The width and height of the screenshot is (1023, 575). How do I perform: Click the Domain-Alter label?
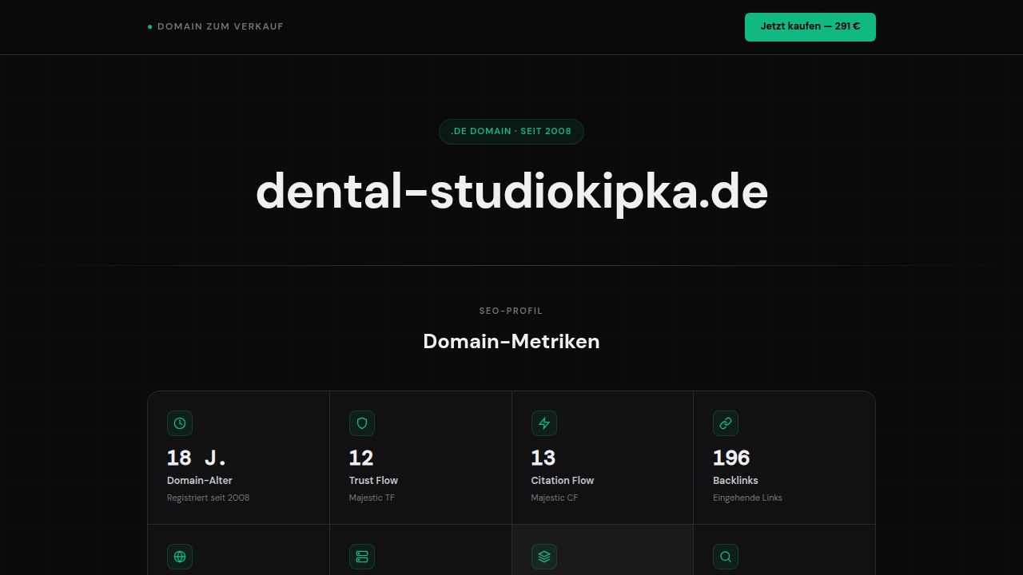click(x=200, y=480)
